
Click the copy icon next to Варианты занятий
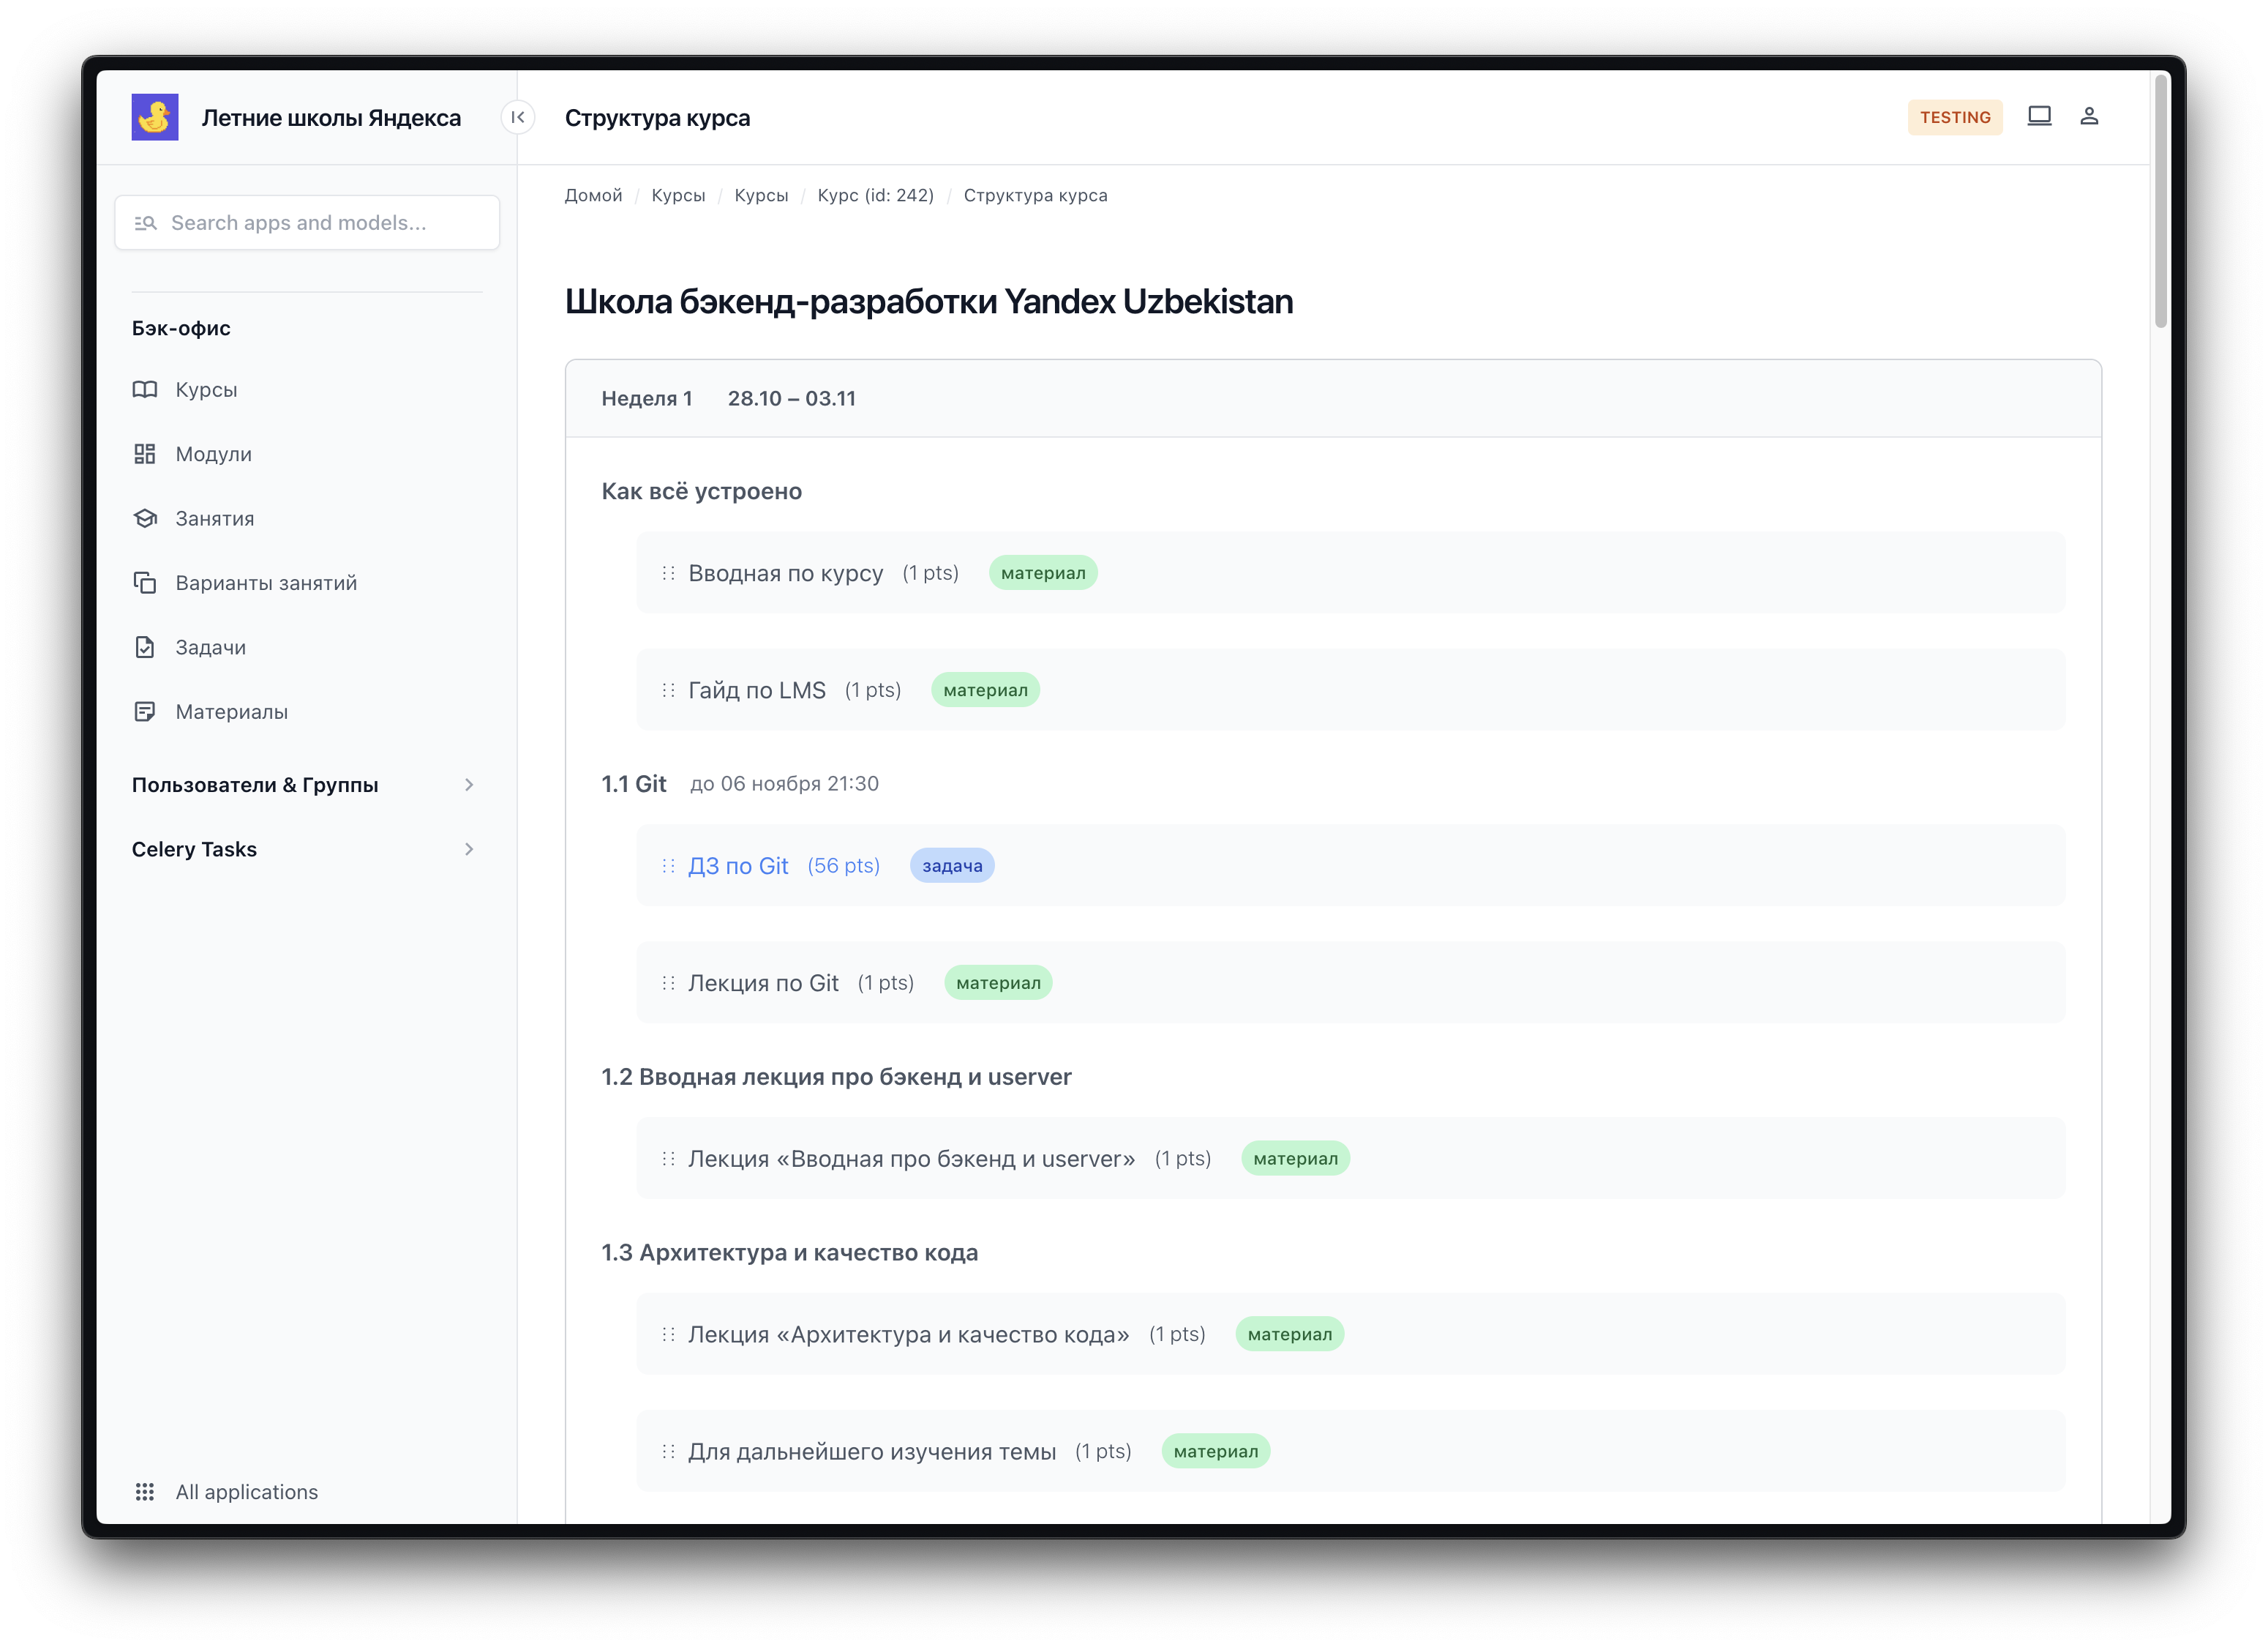tap(145, 583)
